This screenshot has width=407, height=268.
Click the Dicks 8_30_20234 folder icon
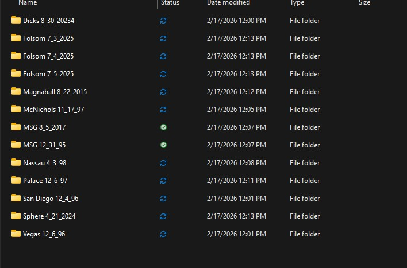[x=16, y=21]
